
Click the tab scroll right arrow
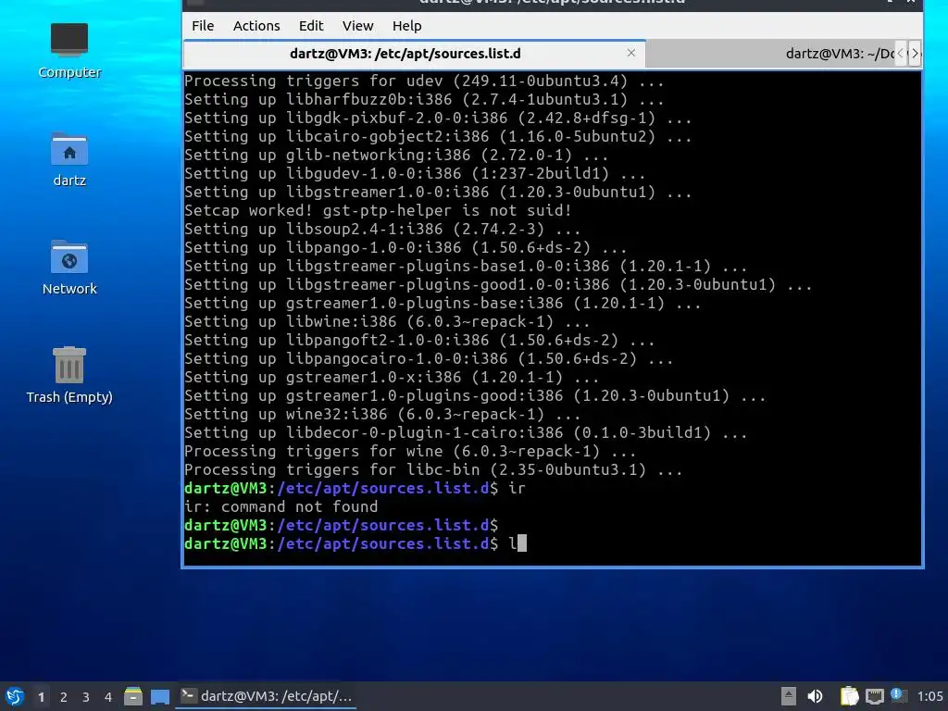point(916,54)
